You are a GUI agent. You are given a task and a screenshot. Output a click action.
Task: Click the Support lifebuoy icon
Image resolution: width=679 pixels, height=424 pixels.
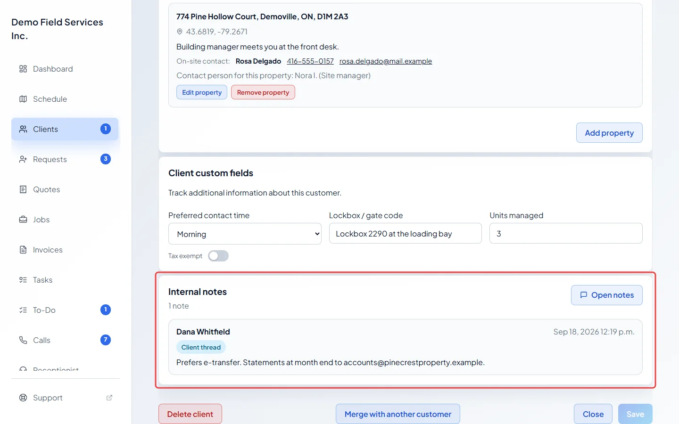[x=23, y=398]
